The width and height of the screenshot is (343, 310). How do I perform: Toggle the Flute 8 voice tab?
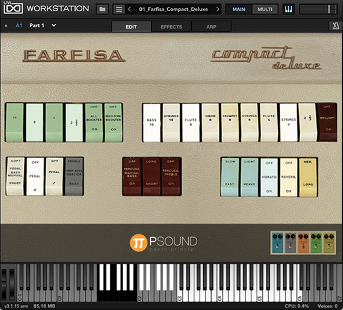click(191, 123)
